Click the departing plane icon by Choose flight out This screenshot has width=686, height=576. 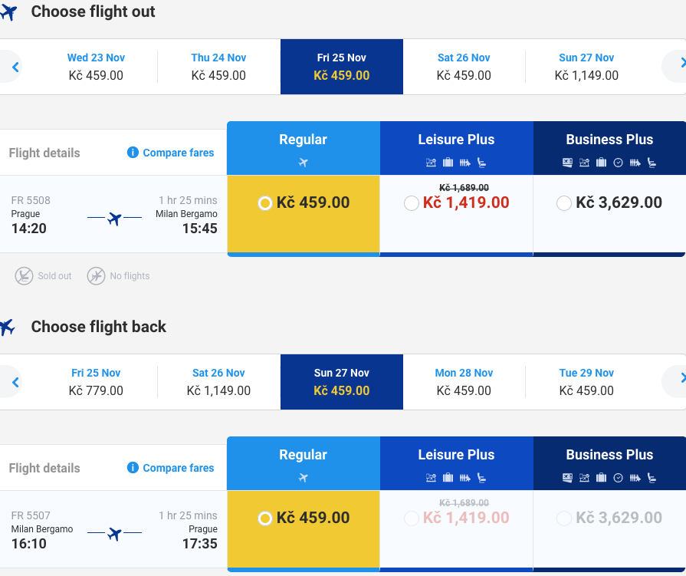8,12
